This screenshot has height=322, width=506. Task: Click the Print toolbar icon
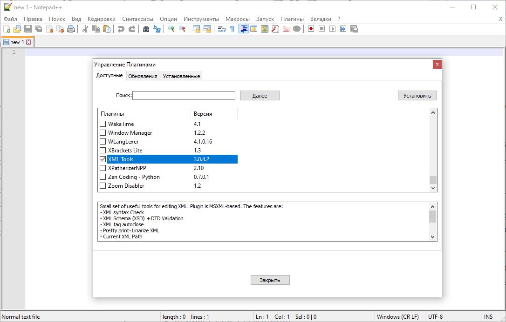tap(71, 29)
